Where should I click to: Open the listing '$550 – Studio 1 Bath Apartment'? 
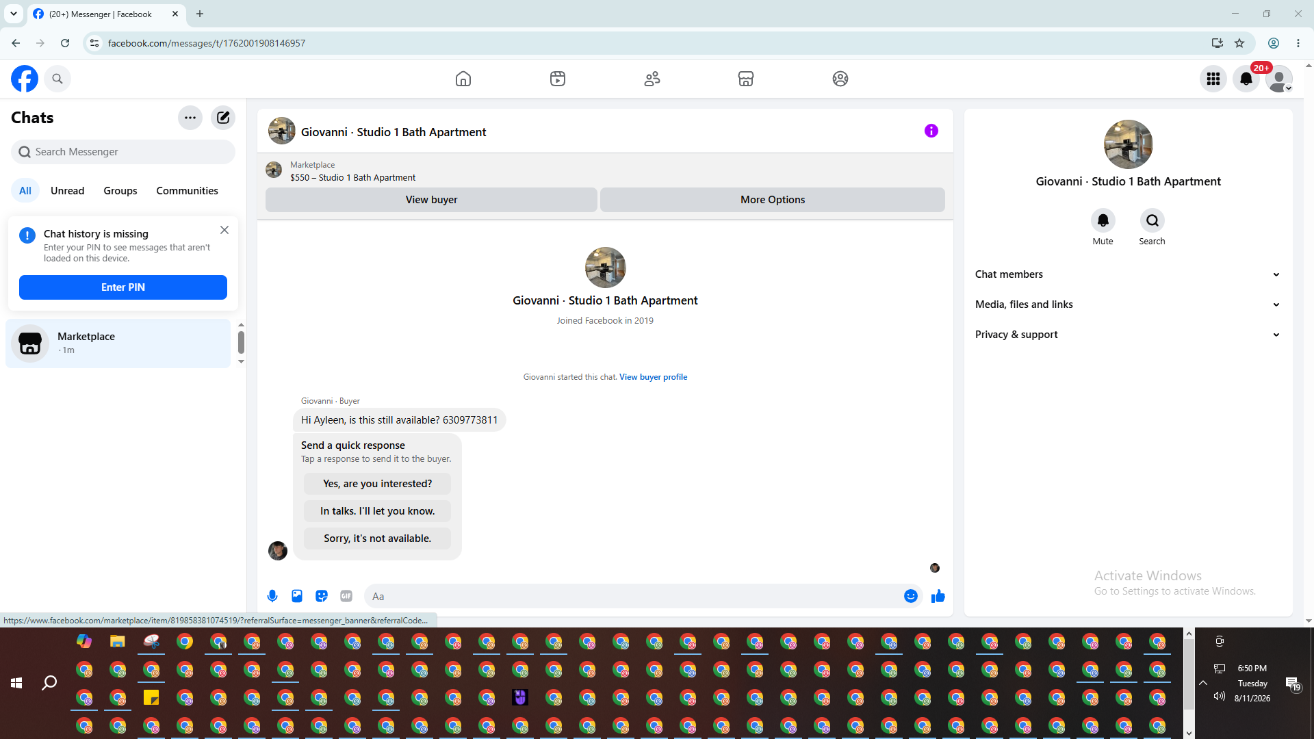352,178
